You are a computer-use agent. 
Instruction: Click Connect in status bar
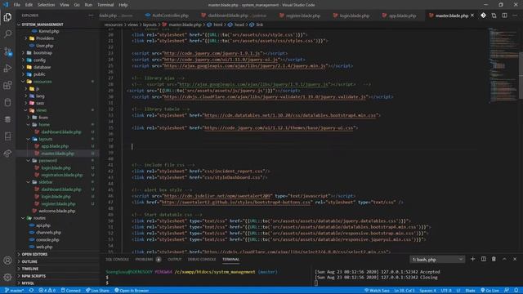click(x=71, y=291)
